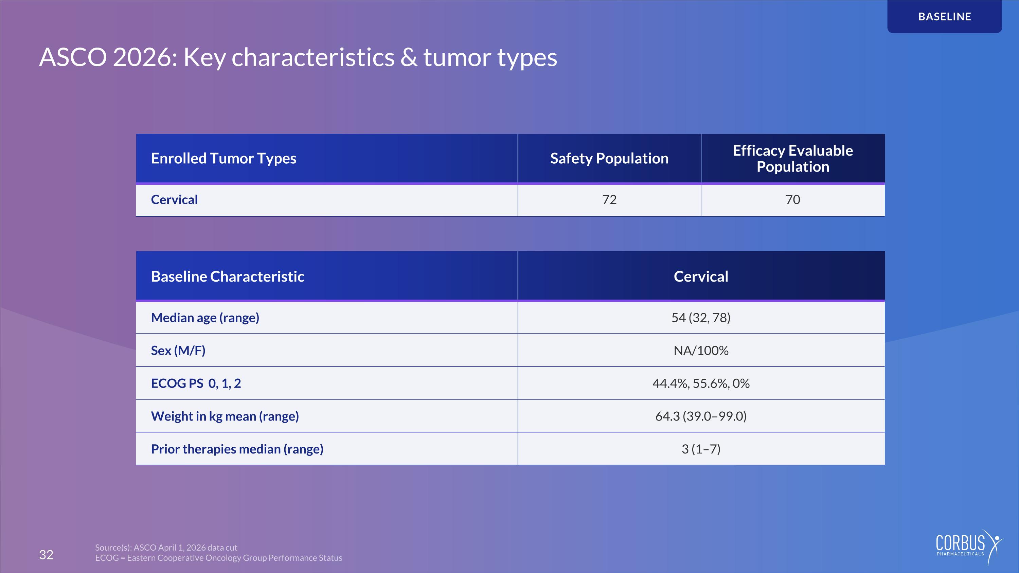Select the Median age (range) row label
1019x573 pixels.
point(205,318)
